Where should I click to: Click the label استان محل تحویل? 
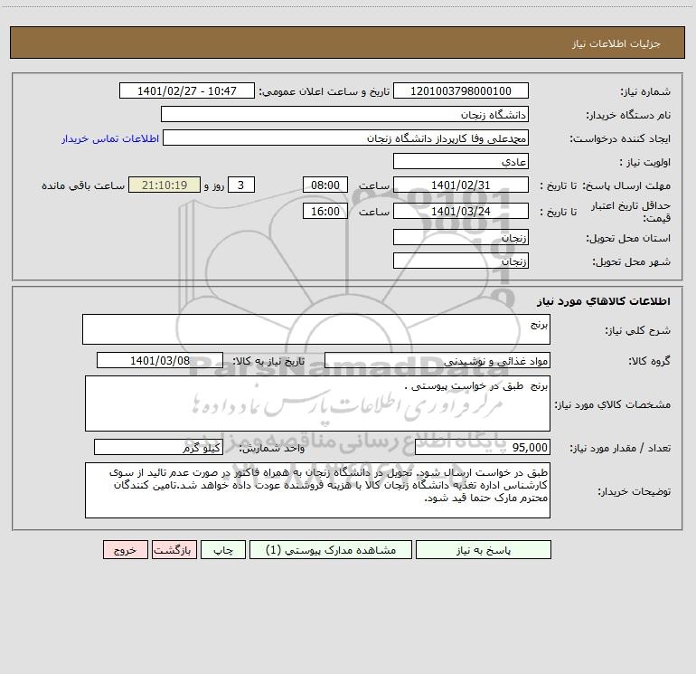point(628,238)
